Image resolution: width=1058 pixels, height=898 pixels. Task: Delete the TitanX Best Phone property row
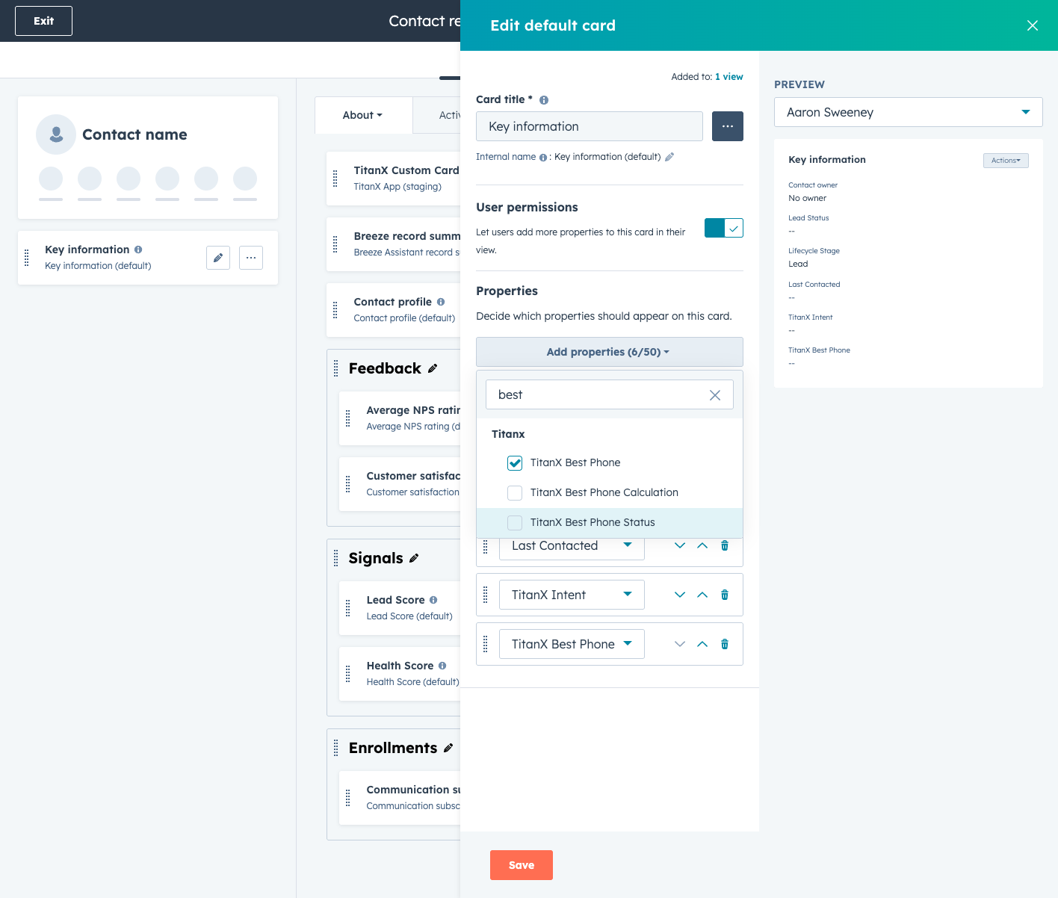click(x=725, y=644)
